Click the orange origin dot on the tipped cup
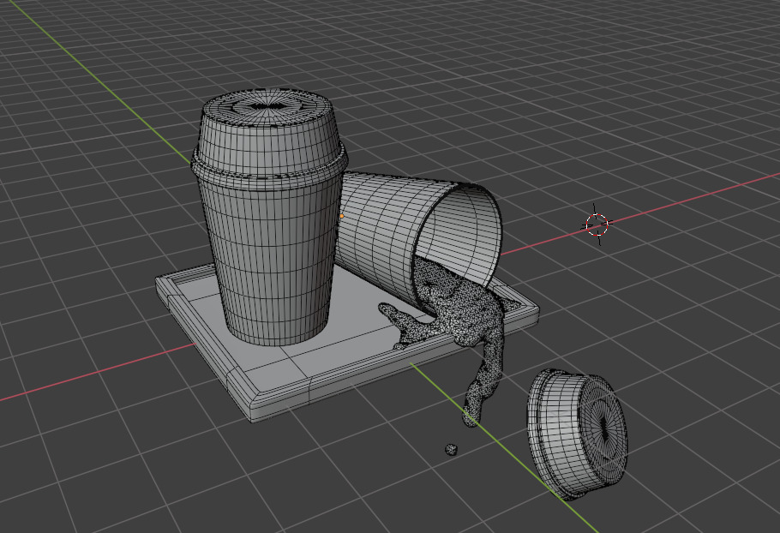This screenshot has height=533, width=780. (x=342, y=216)
